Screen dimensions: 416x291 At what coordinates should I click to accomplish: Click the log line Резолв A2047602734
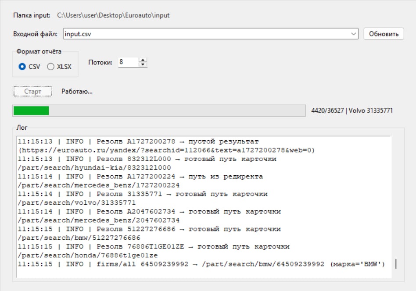coord(149,212)
